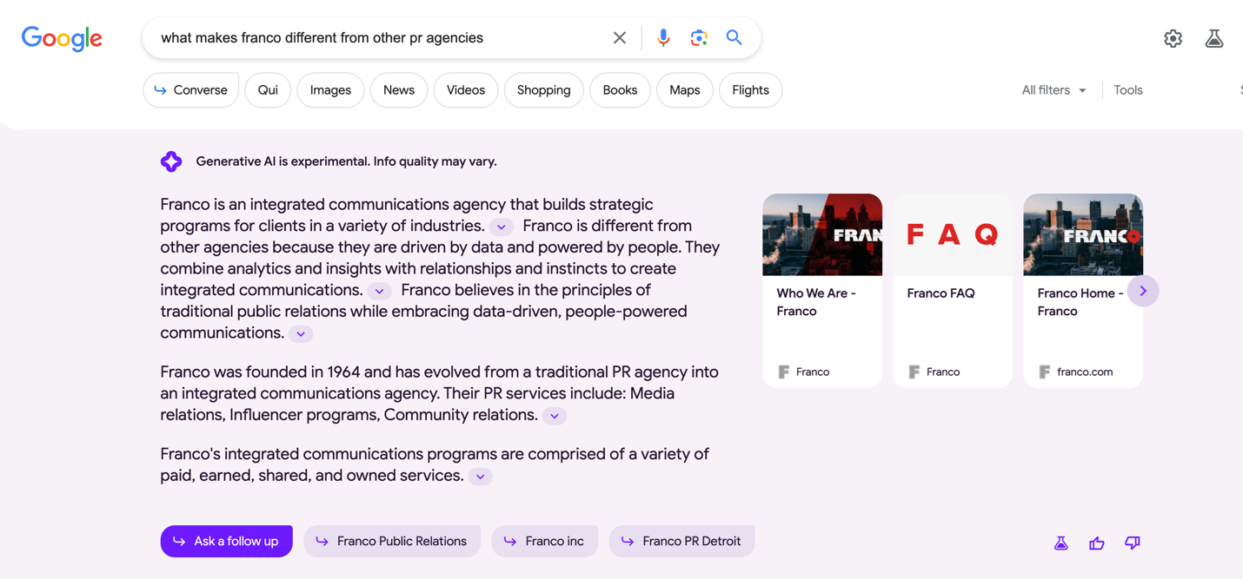Select the Franco PR Detroit suggestion
Viewport: 1243px width, 579px height.
pos(681,541)
